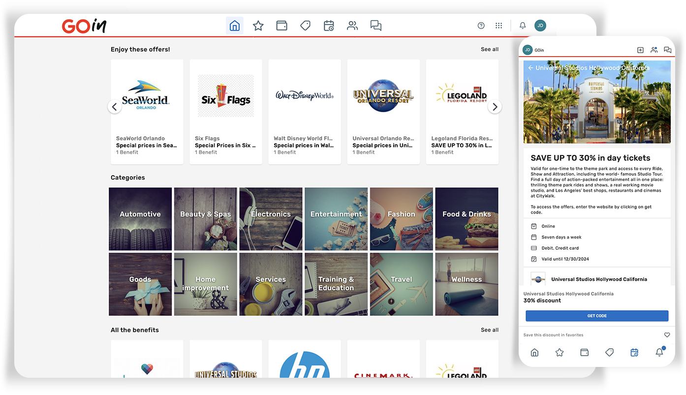This screenshot has width=686, height=395.
Task: Click the GOin logo
Action: tap(84, 26)
